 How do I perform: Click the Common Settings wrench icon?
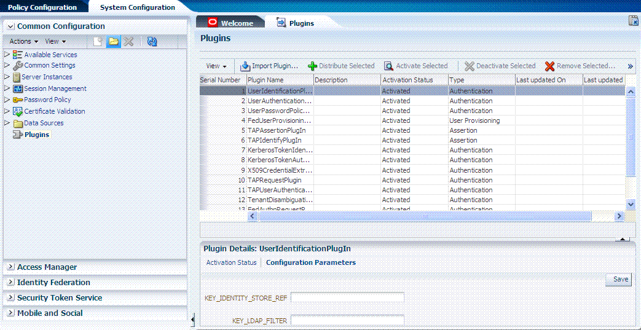tap(18, 65)
